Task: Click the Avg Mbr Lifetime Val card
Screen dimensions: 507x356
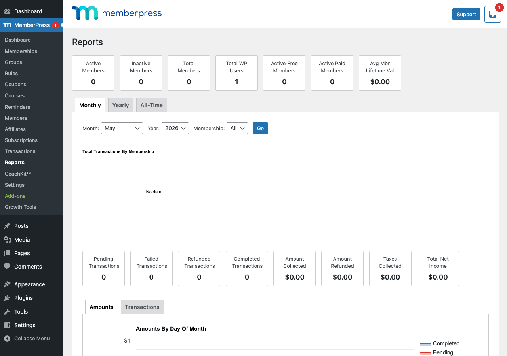Action: 380,73
